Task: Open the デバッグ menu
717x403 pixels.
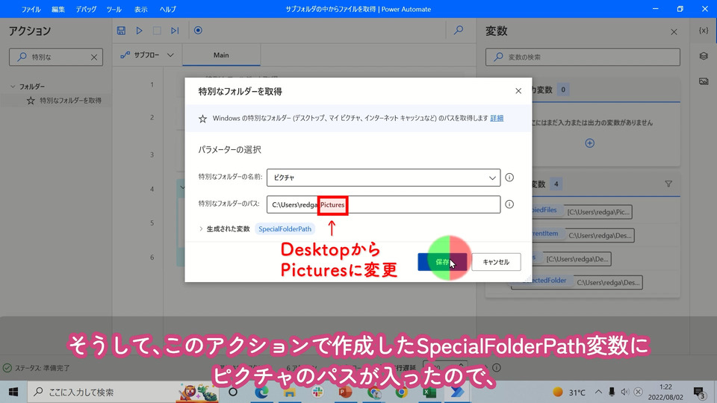Action: (86, 9)
